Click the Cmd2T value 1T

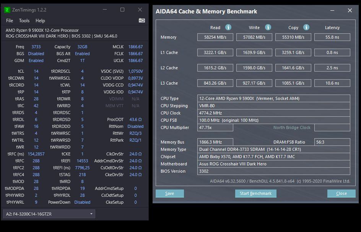click(82, 60)
